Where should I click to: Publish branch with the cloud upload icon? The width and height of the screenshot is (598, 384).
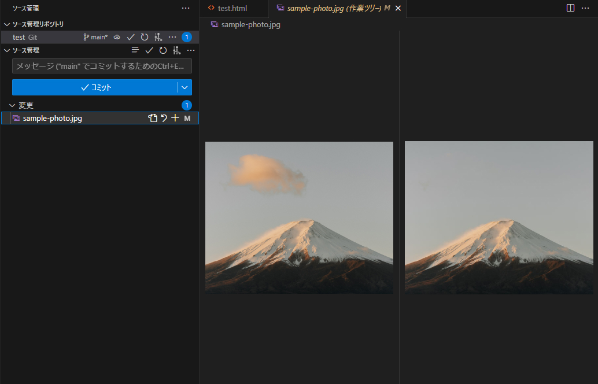(117, 37)
